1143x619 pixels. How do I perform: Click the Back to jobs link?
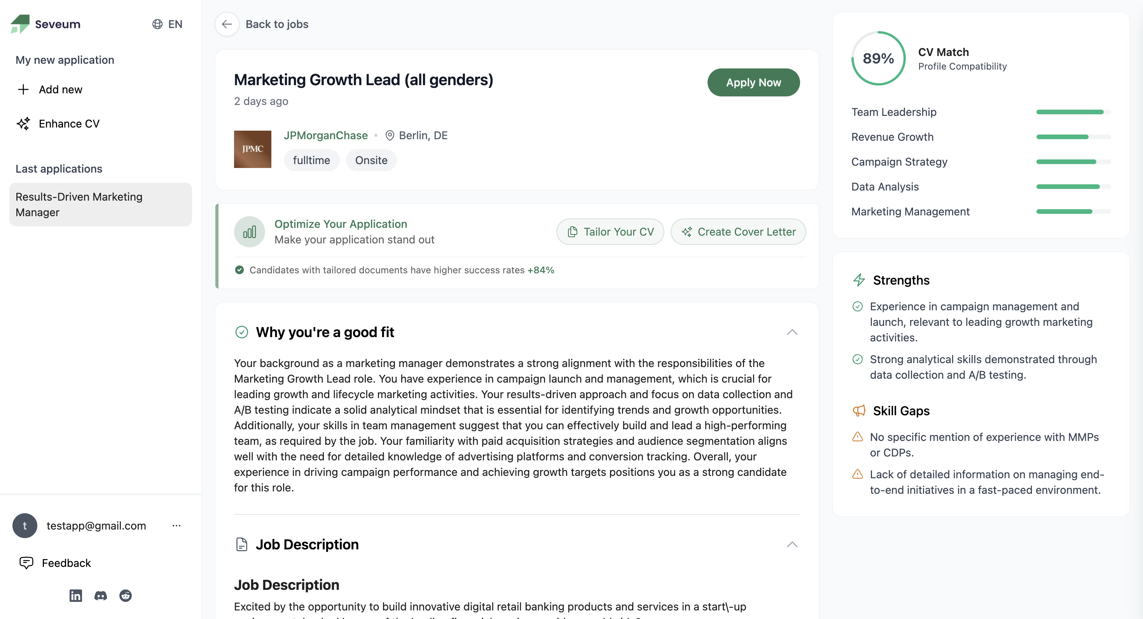tap(277, 24)
